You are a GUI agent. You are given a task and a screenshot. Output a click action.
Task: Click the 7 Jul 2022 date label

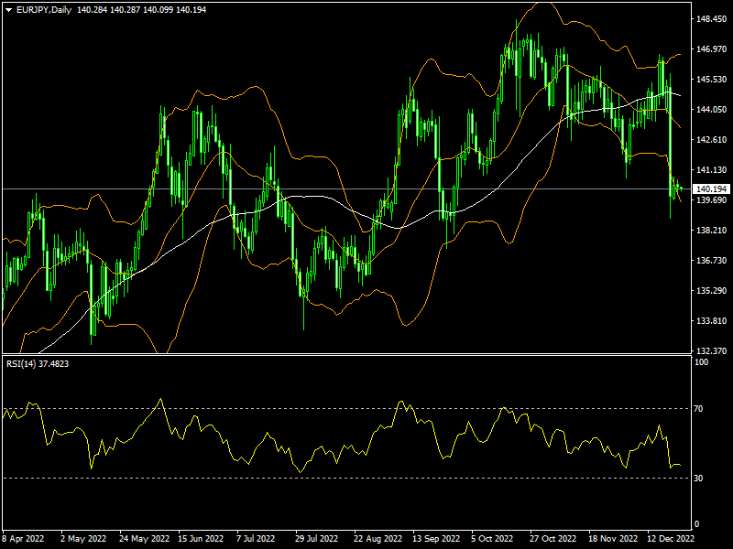pos(256,538)
